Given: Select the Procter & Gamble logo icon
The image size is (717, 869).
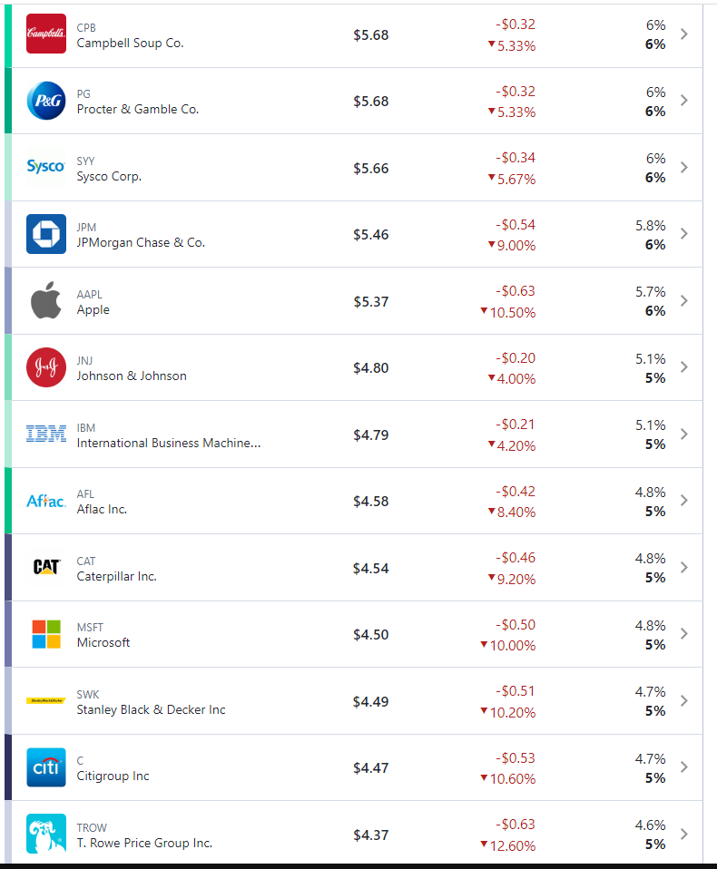Looking at the screenshot, I should [46, 100].
